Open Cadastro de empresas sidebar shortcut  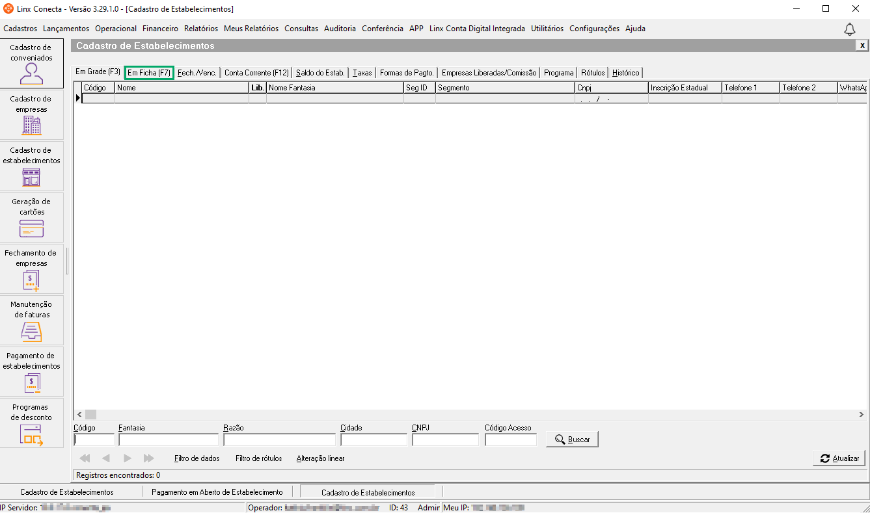[x=31, y=114]
